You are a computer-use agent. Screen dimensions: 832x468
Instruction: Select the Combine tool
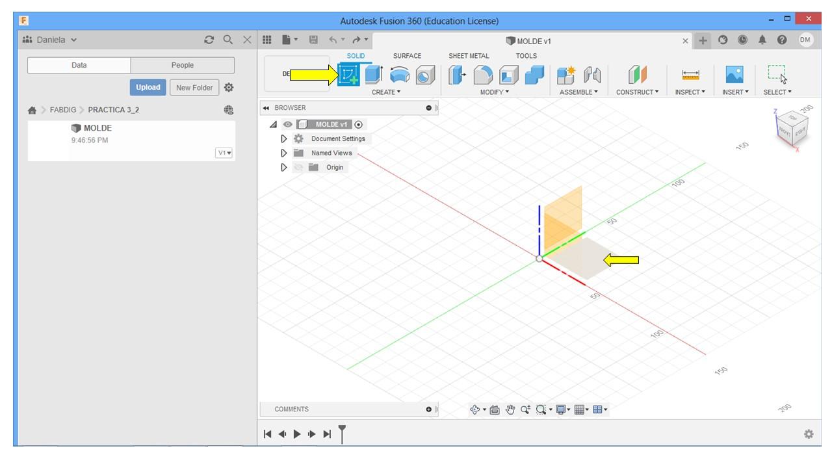click(534, 75)
